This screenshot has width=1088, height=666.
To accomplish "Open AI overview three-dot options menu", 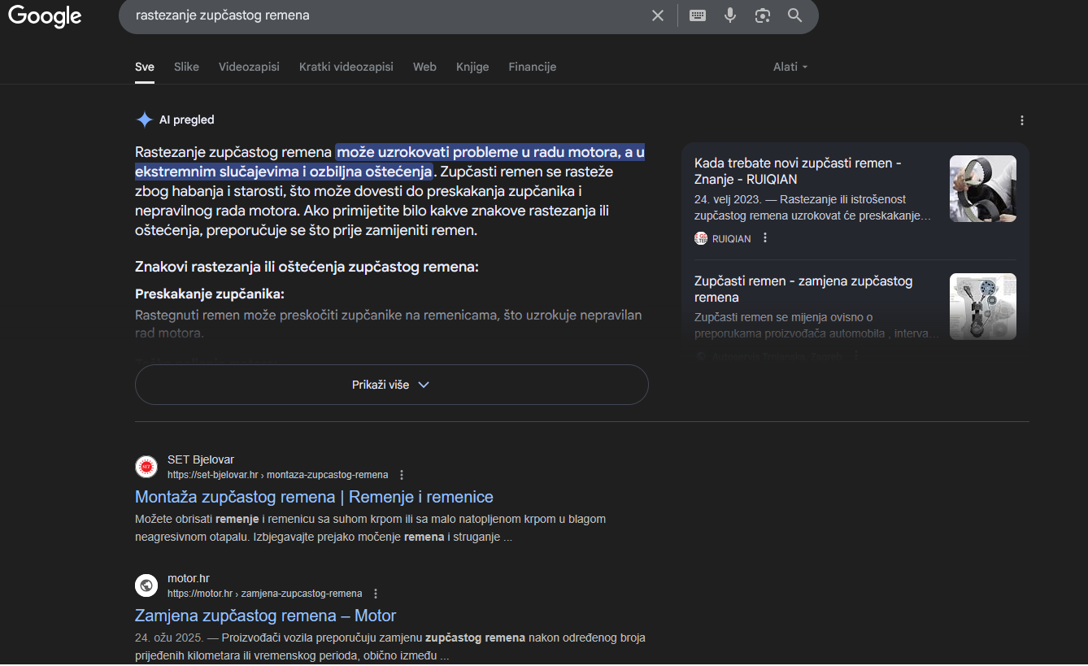I will 1022,120.
